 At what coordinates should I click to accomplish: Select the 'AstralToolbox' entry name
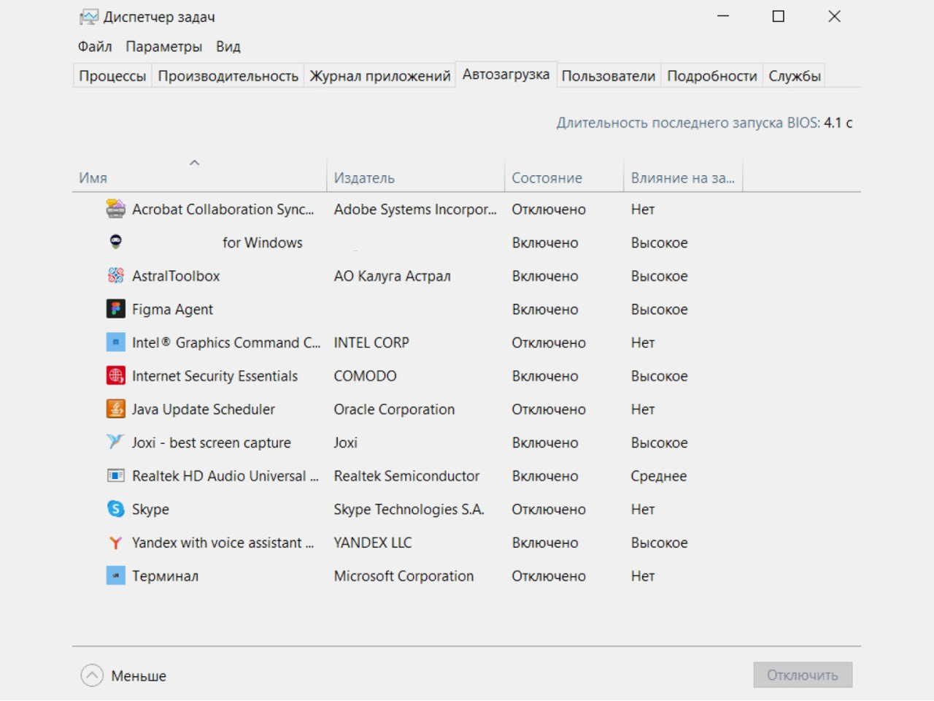176,276
